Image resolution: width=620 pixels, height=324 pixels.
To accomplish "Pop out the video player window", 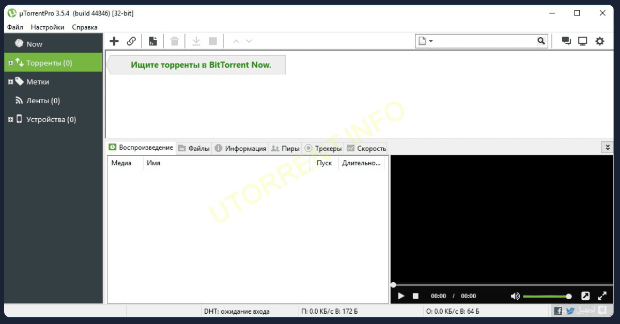I will coord(585,296).
